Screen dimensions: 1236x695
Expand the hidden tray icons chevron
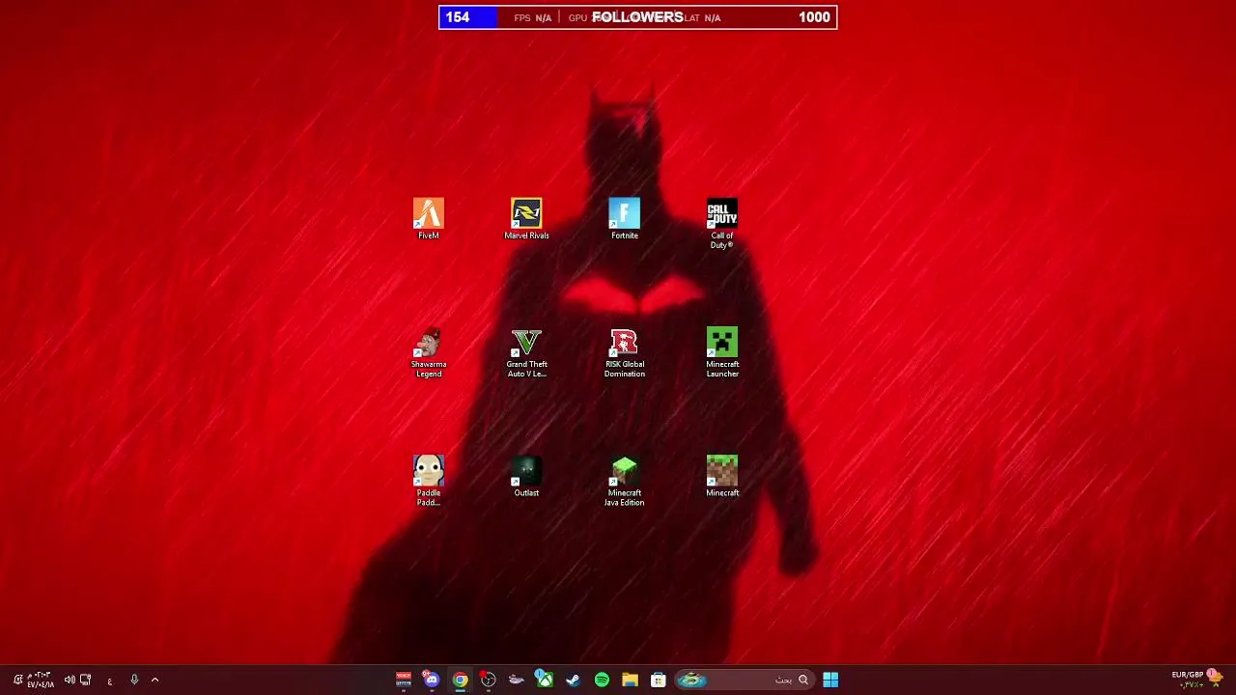pos(154,680)
